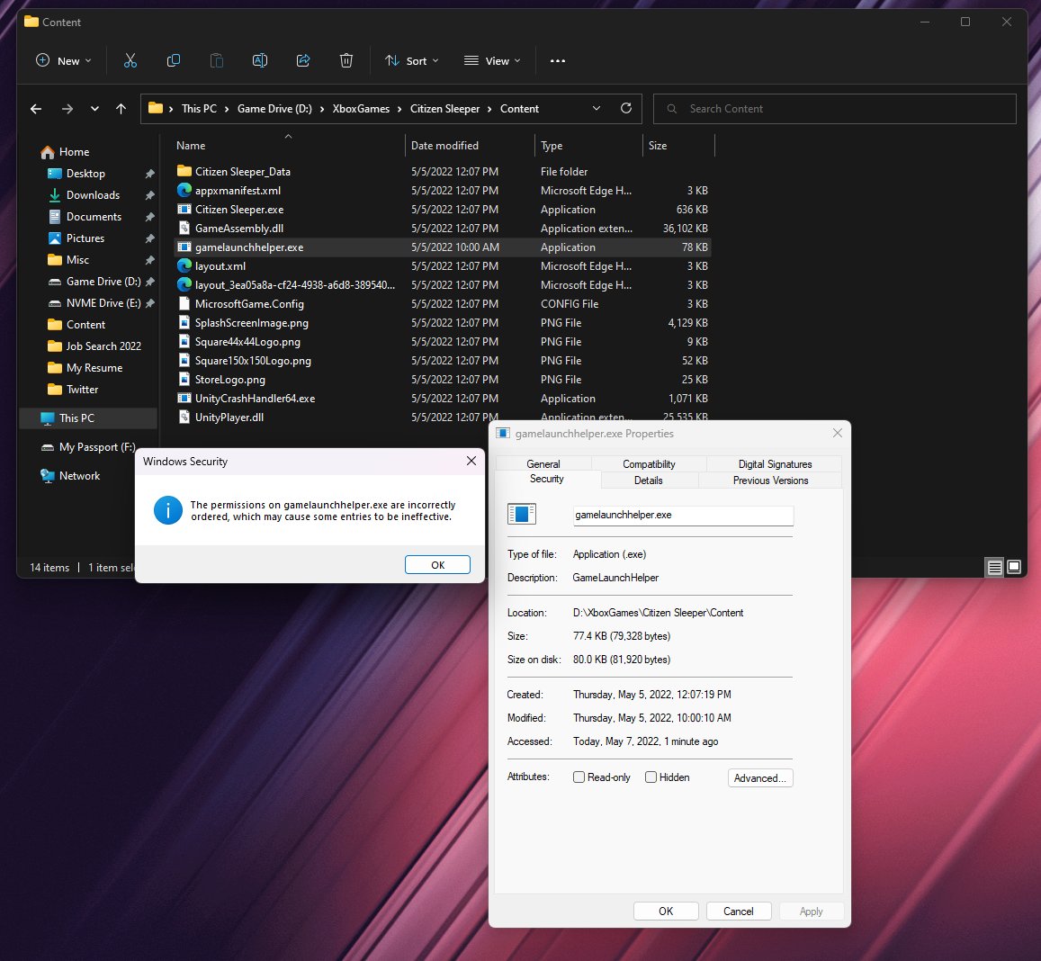Screen dimensions: 1041x961
Task: Click the gamelaunchhelper.exe icon in Properties
Action: [x=522, y=514]
